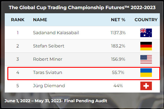This screenshot has width=164, height=109.
Task: Click the 1137.3% net value
Action: 118,33
